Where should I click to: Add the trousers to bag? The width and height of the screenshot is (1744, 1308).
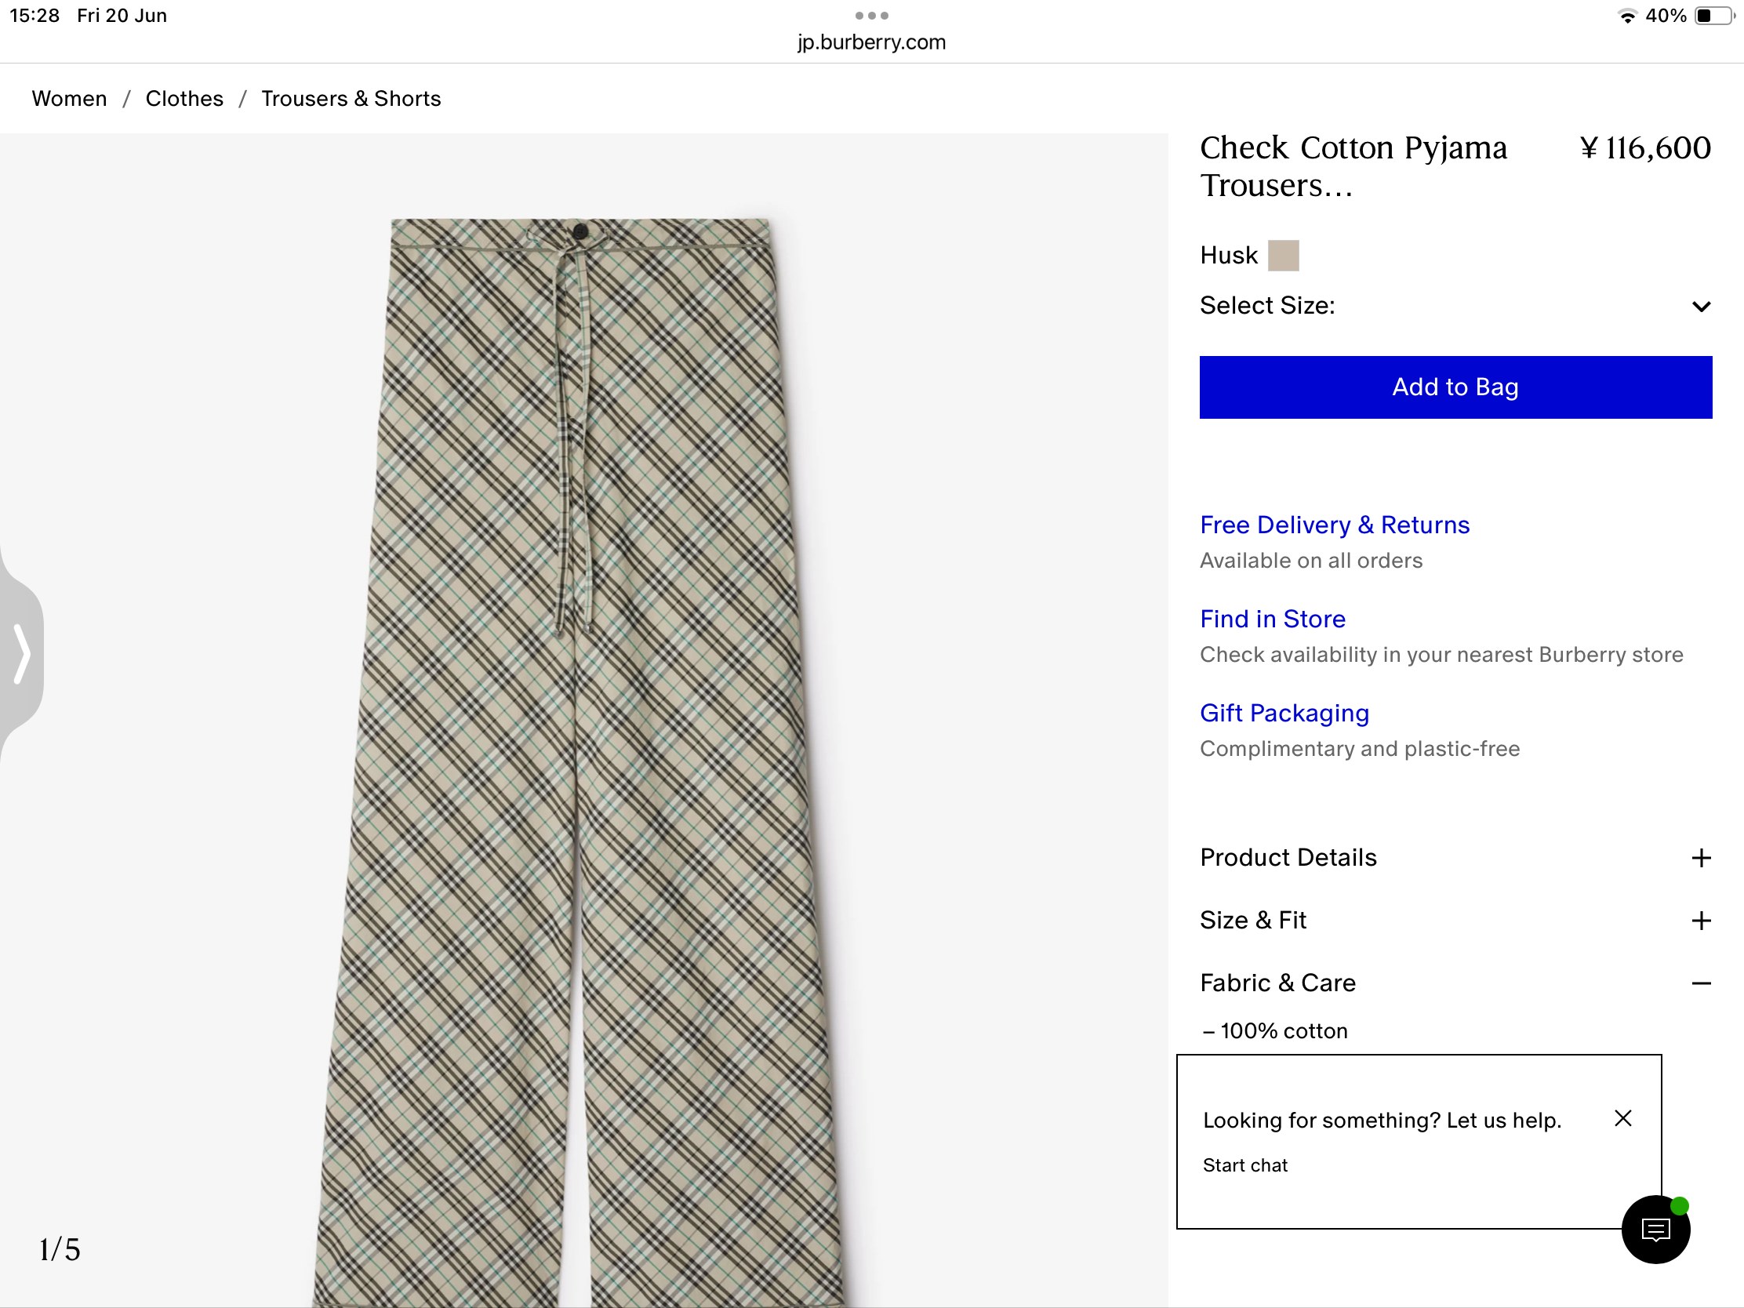[x=1455, y=387]
